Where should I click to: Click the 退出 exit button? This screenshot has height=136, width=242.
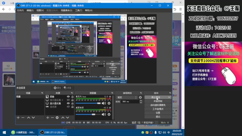coord(158,117)
